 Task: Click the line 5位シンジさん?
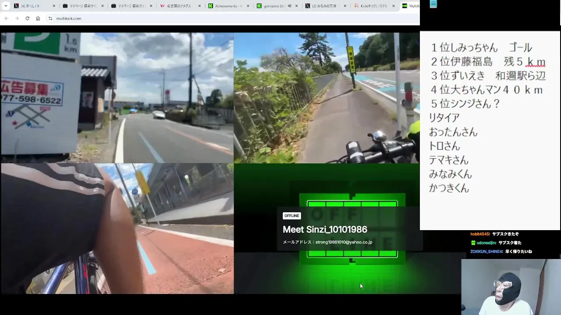click(465, 104)
